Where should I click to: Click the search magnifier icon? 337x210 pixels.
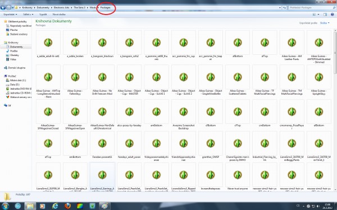[334, 7]
